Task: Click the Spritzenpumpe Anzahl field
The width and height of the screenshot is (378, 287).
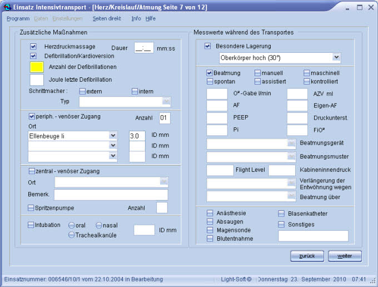Action: click(x=162, y=207)
